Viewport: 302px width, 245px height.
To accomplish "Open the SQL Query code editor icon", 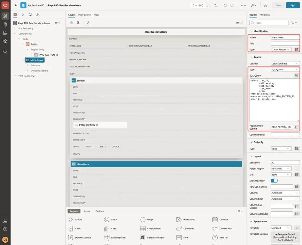I will pos(297,75).
